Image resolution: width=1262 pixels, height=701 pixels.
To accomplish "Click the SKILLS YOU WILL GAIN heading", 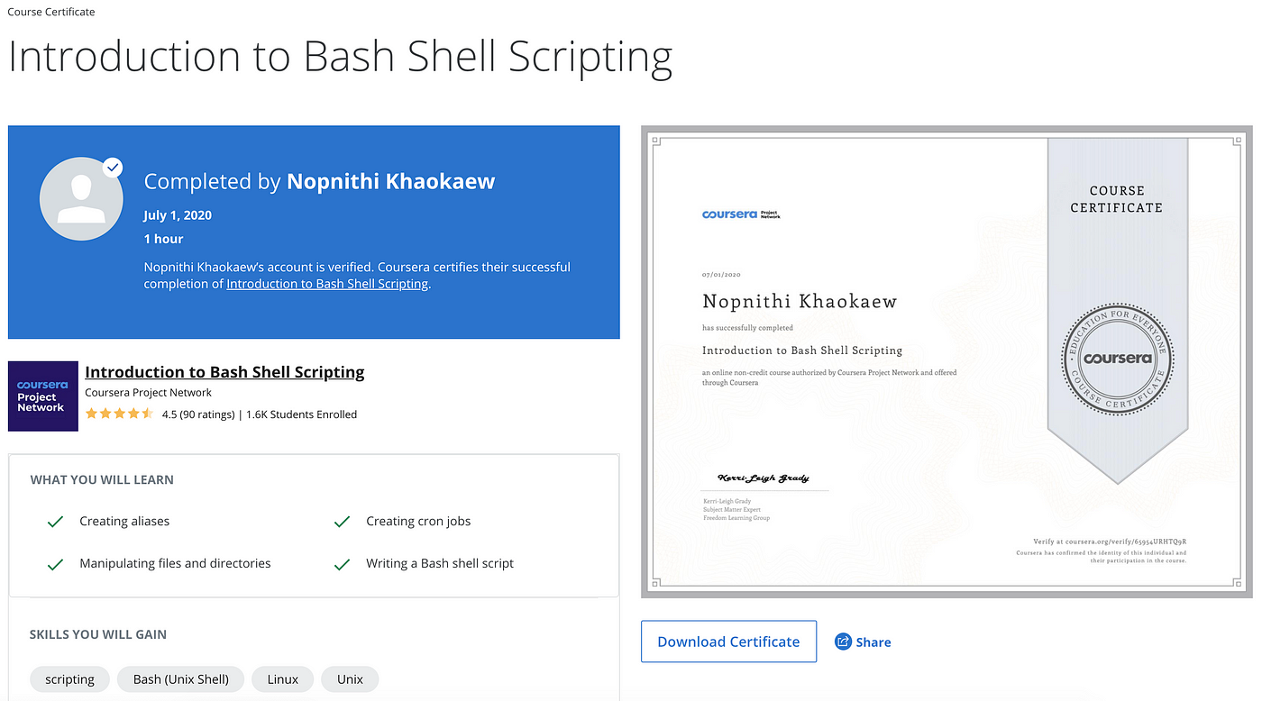I will click(98, 634).
